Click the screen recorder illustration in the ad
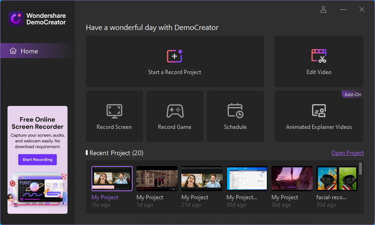Screen dimensions: 375x225 (37, 190)
